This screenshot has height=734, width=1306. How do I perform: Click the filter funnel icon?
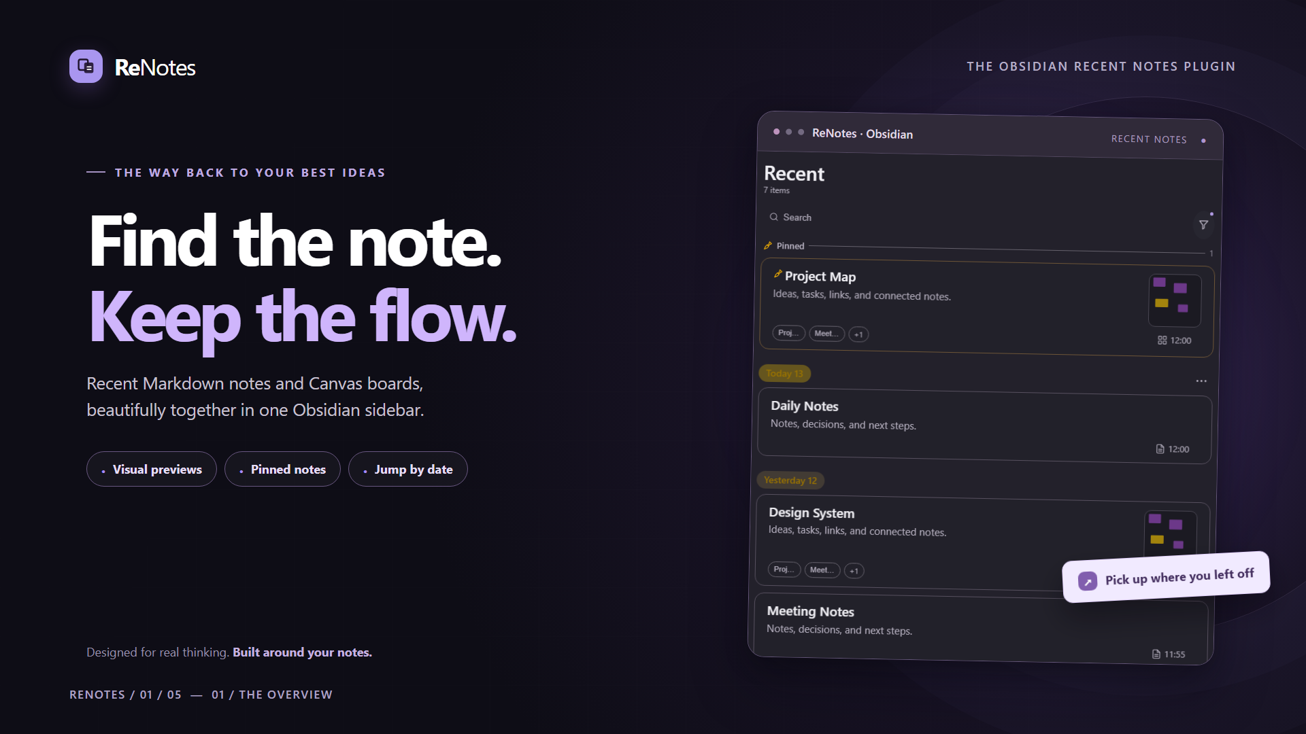(1203, 225)
